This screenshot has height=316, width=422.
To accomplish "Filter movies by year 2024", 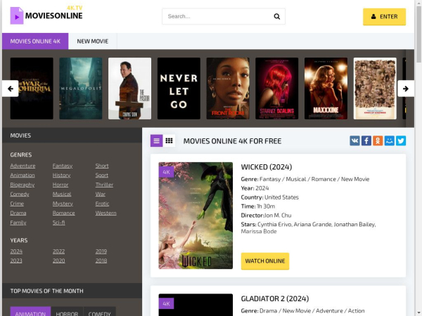I will [x=16, y=251].
